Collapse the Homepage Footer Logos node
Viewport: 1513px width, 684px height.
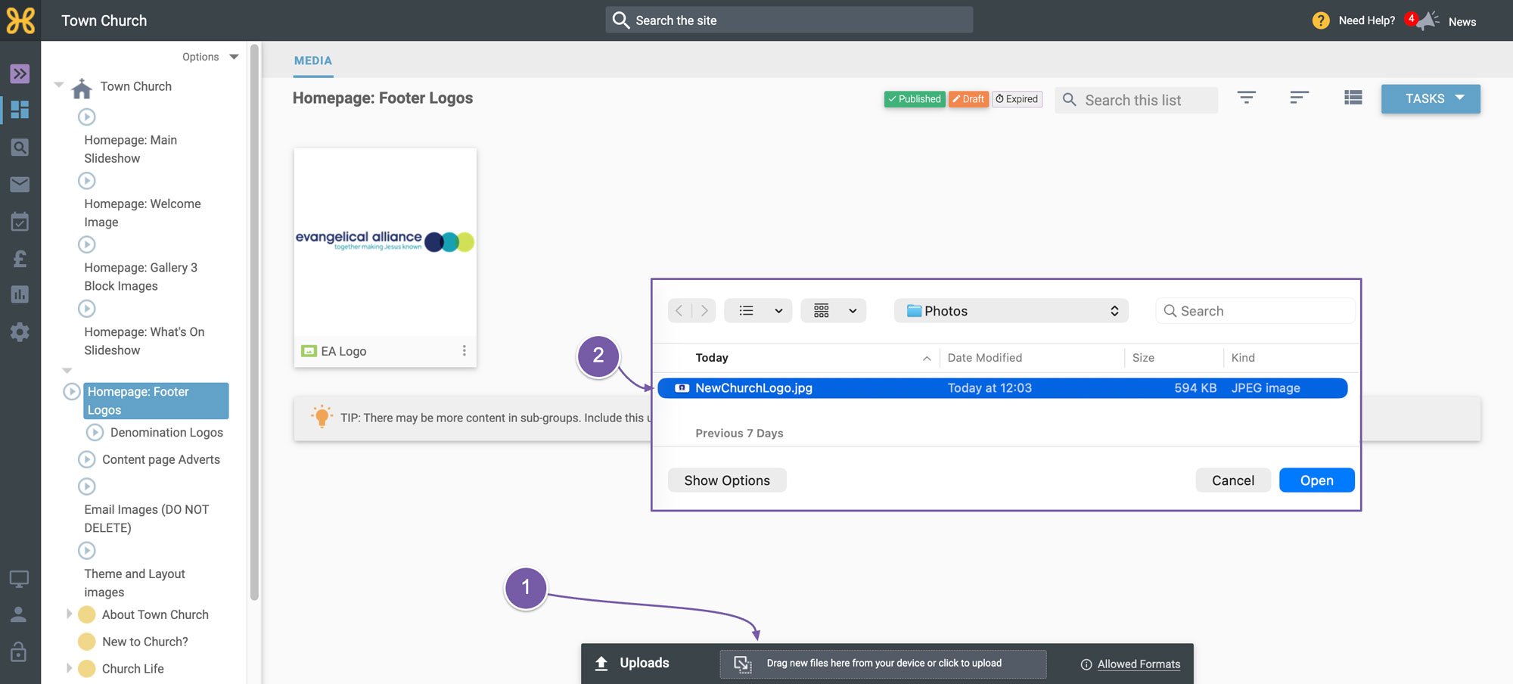click(67, 370)
